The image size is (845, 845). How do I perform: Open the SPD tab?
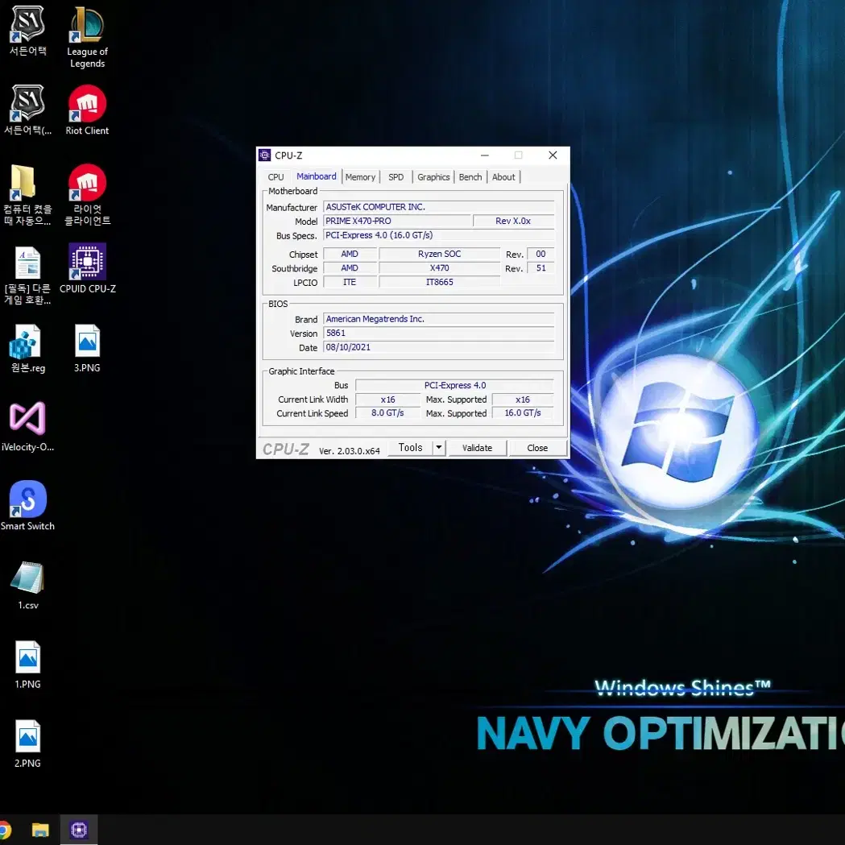point(396,176)
